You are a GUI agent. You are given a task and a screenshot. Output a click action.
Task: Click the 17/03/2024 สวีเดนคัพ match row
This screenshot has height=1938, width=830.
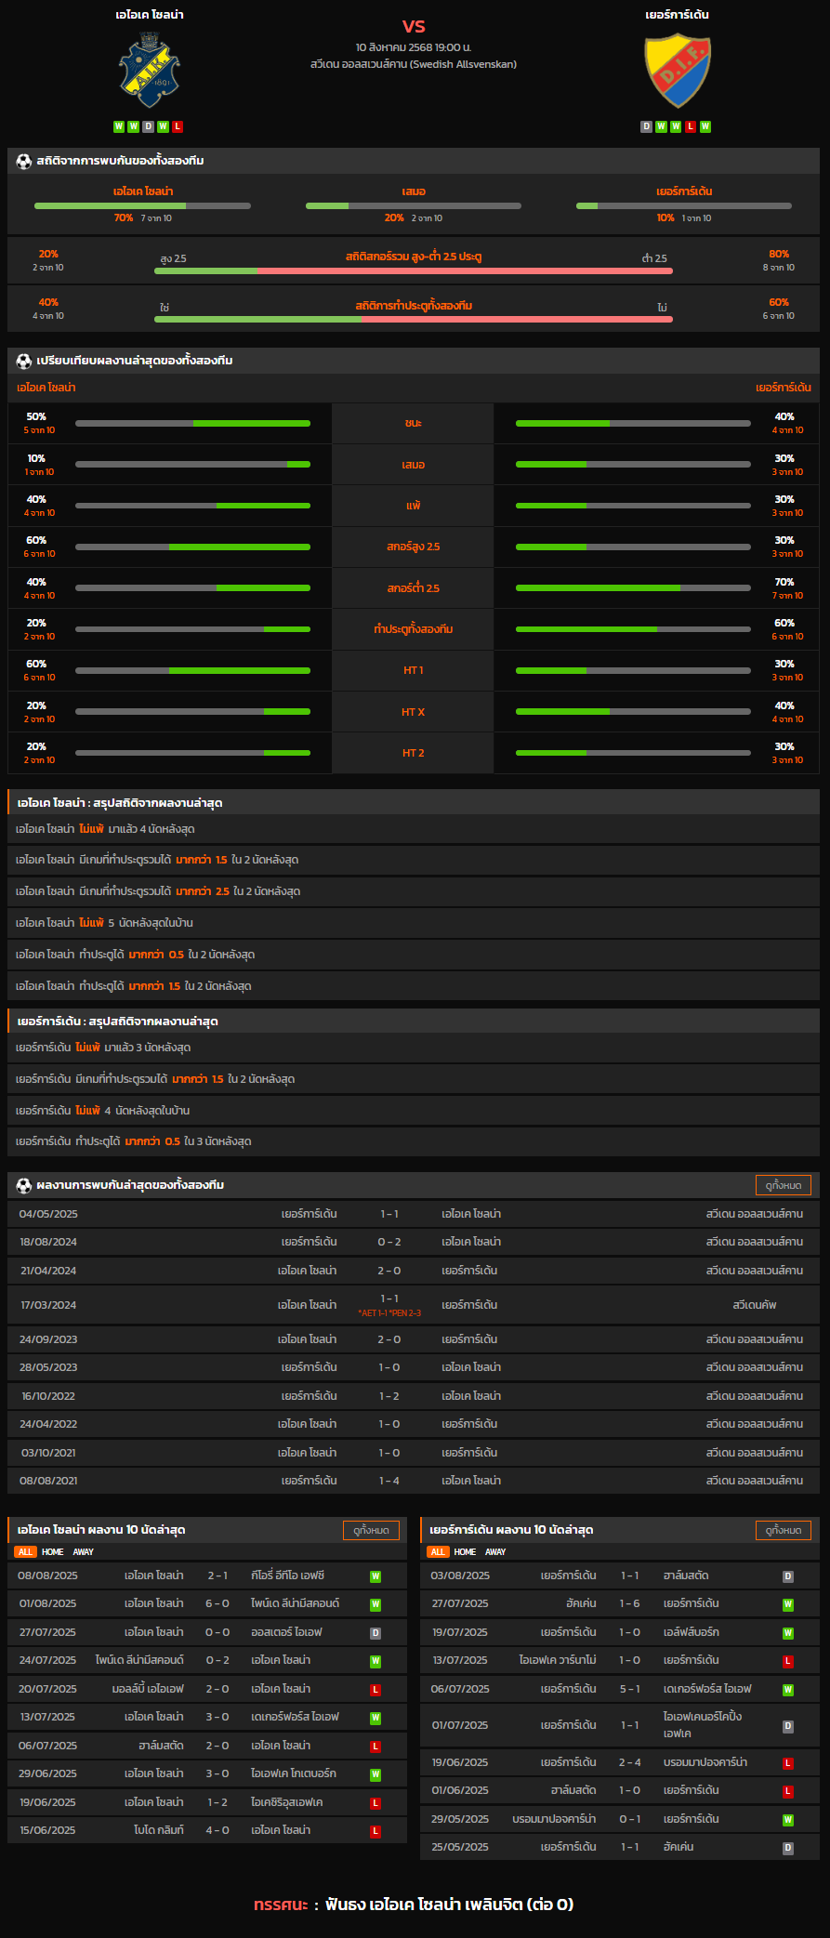pyautogui.click(x=414, y=1305)
